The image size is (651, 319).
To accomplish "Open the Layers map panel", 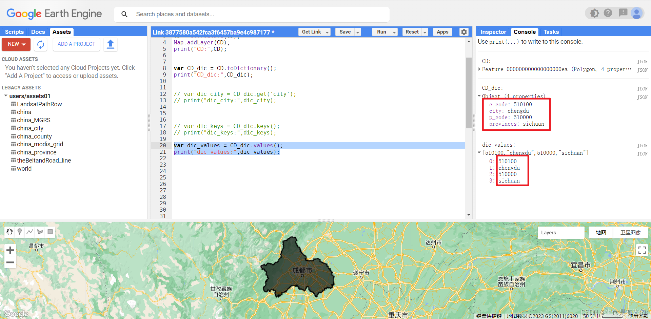I will click(561, 233).
